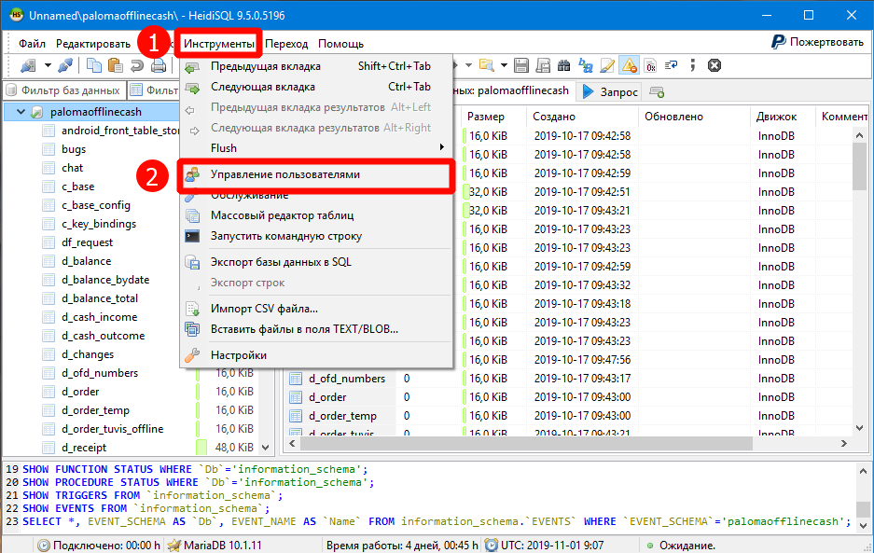The image size is (874, 553).
Task: Add a new query tab icon
Action: click(657, 91)
